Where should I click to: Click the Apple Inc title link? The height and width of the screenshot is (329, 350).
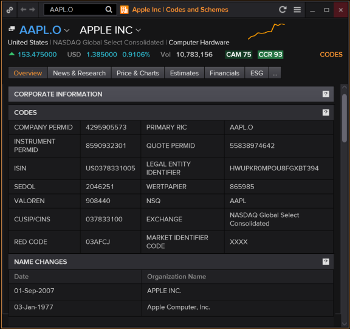point(146,10)
